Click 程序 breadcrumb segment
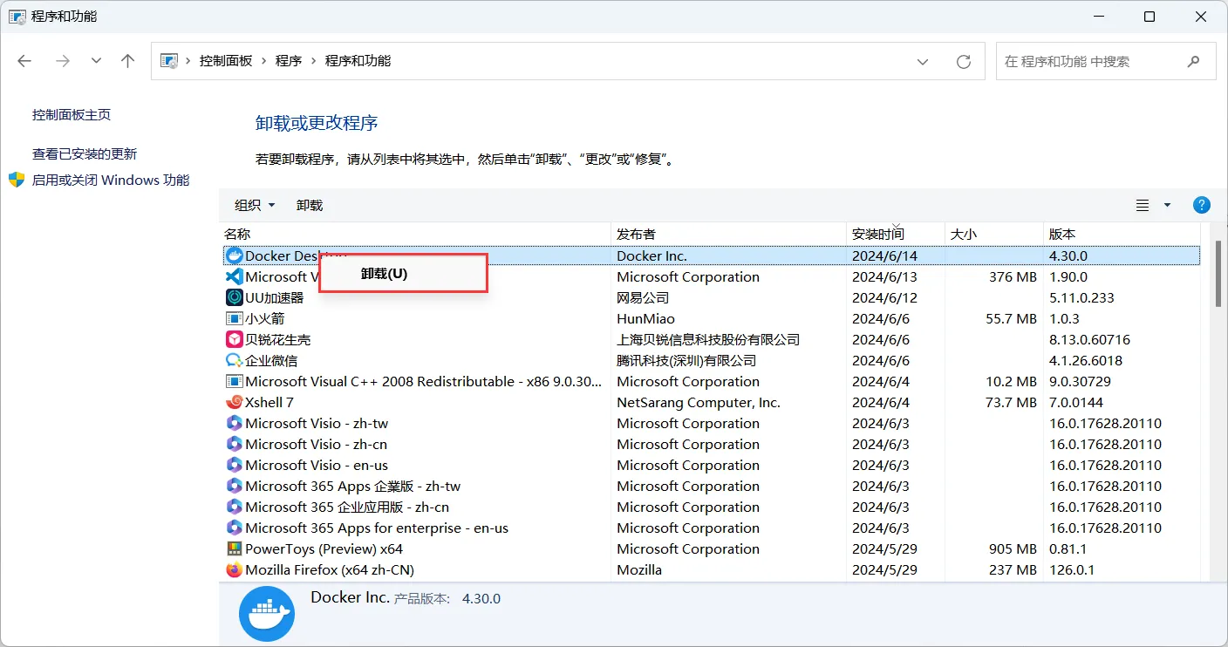Viewport: 1228px width, 647px height. [289, 61]
